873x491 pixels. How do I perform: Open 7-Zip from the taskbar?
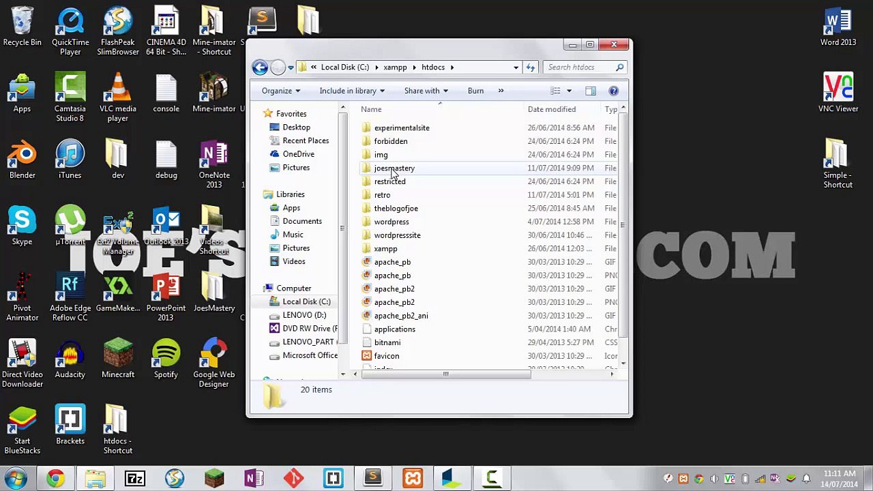135,479
